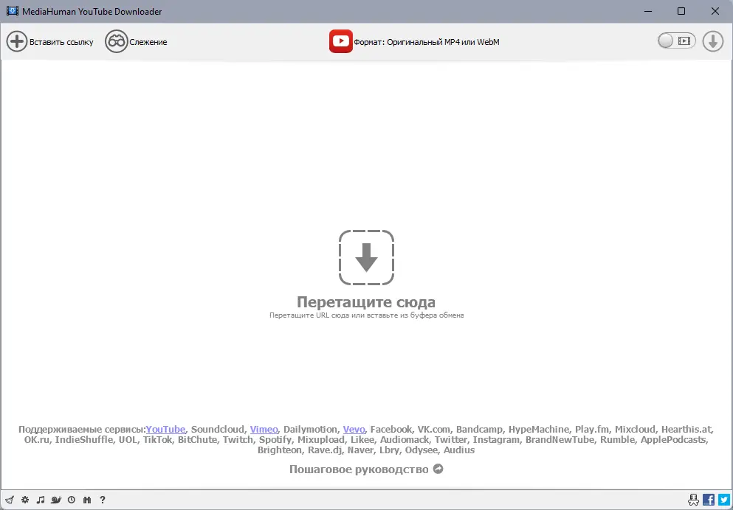
Task: Open settings via the gear icon
Action: tap(24, 500)
